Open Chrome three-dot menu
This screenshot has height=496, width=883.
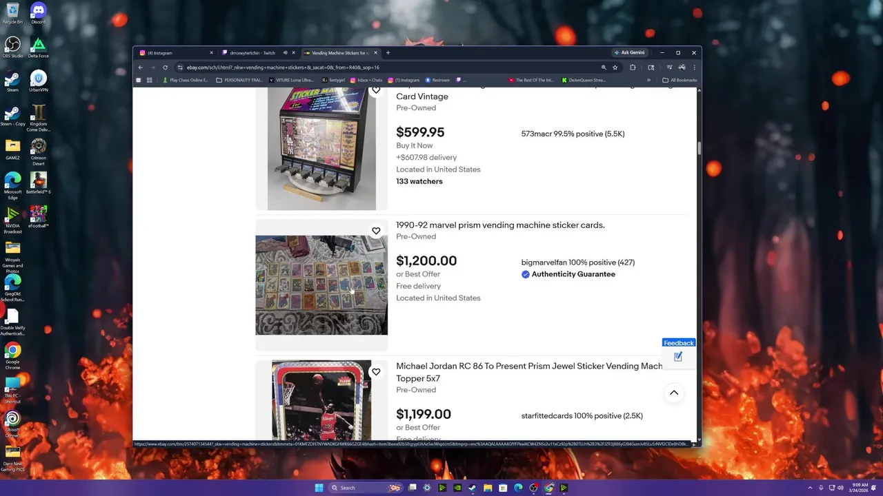click(694, 68)
